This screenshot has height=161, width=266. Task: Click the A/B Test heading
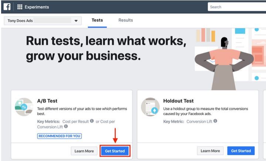click(47, 101)
